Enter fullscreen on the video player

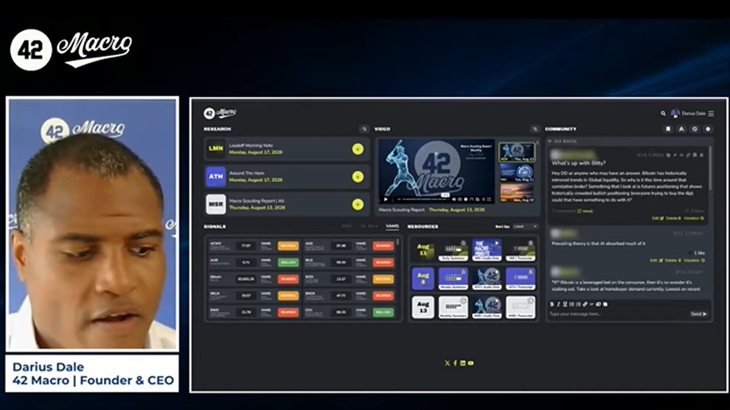pos(489,199)
